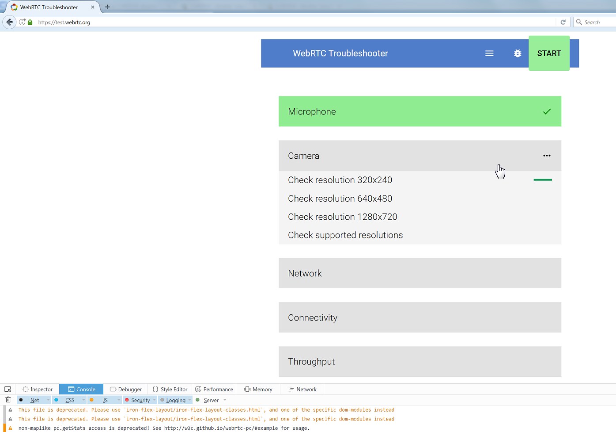Select Check resolution 320x240 row
The width and height of the screenshot is (616, 432).
pyautogui.click(x=420, y=180)
